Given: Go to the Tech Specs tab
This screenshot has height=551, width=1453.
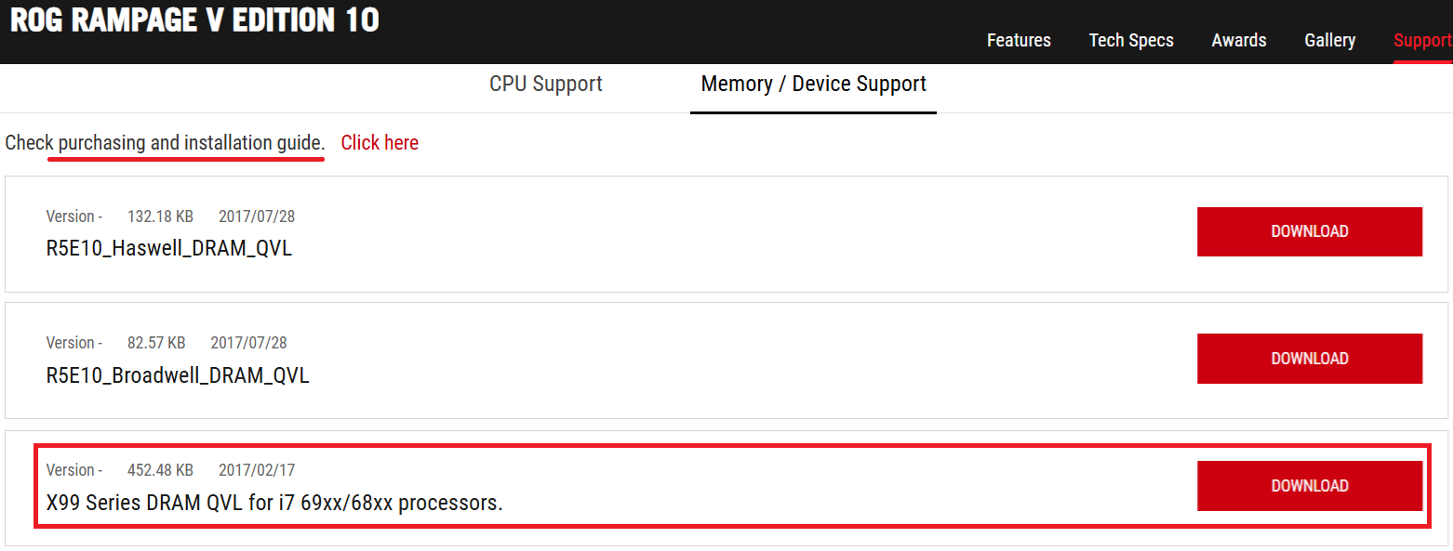Looking at the screenshot, I should click(x=1131, y=40).
